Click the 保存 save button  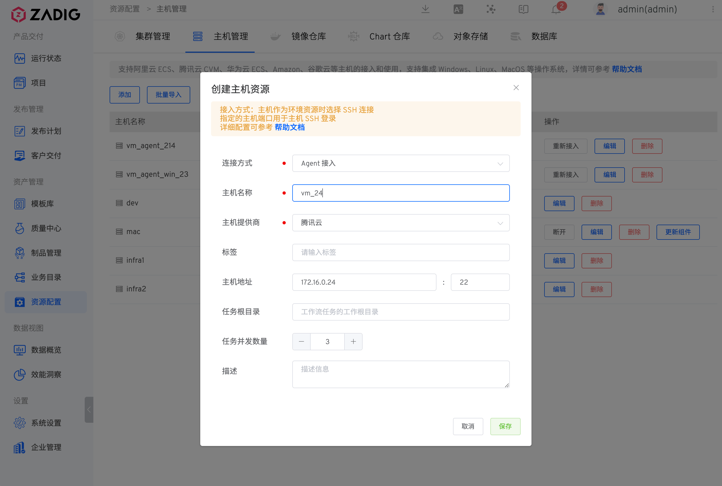coord(505,427)
